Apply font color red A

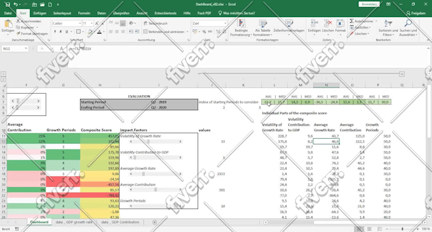[x=100, y=32]
